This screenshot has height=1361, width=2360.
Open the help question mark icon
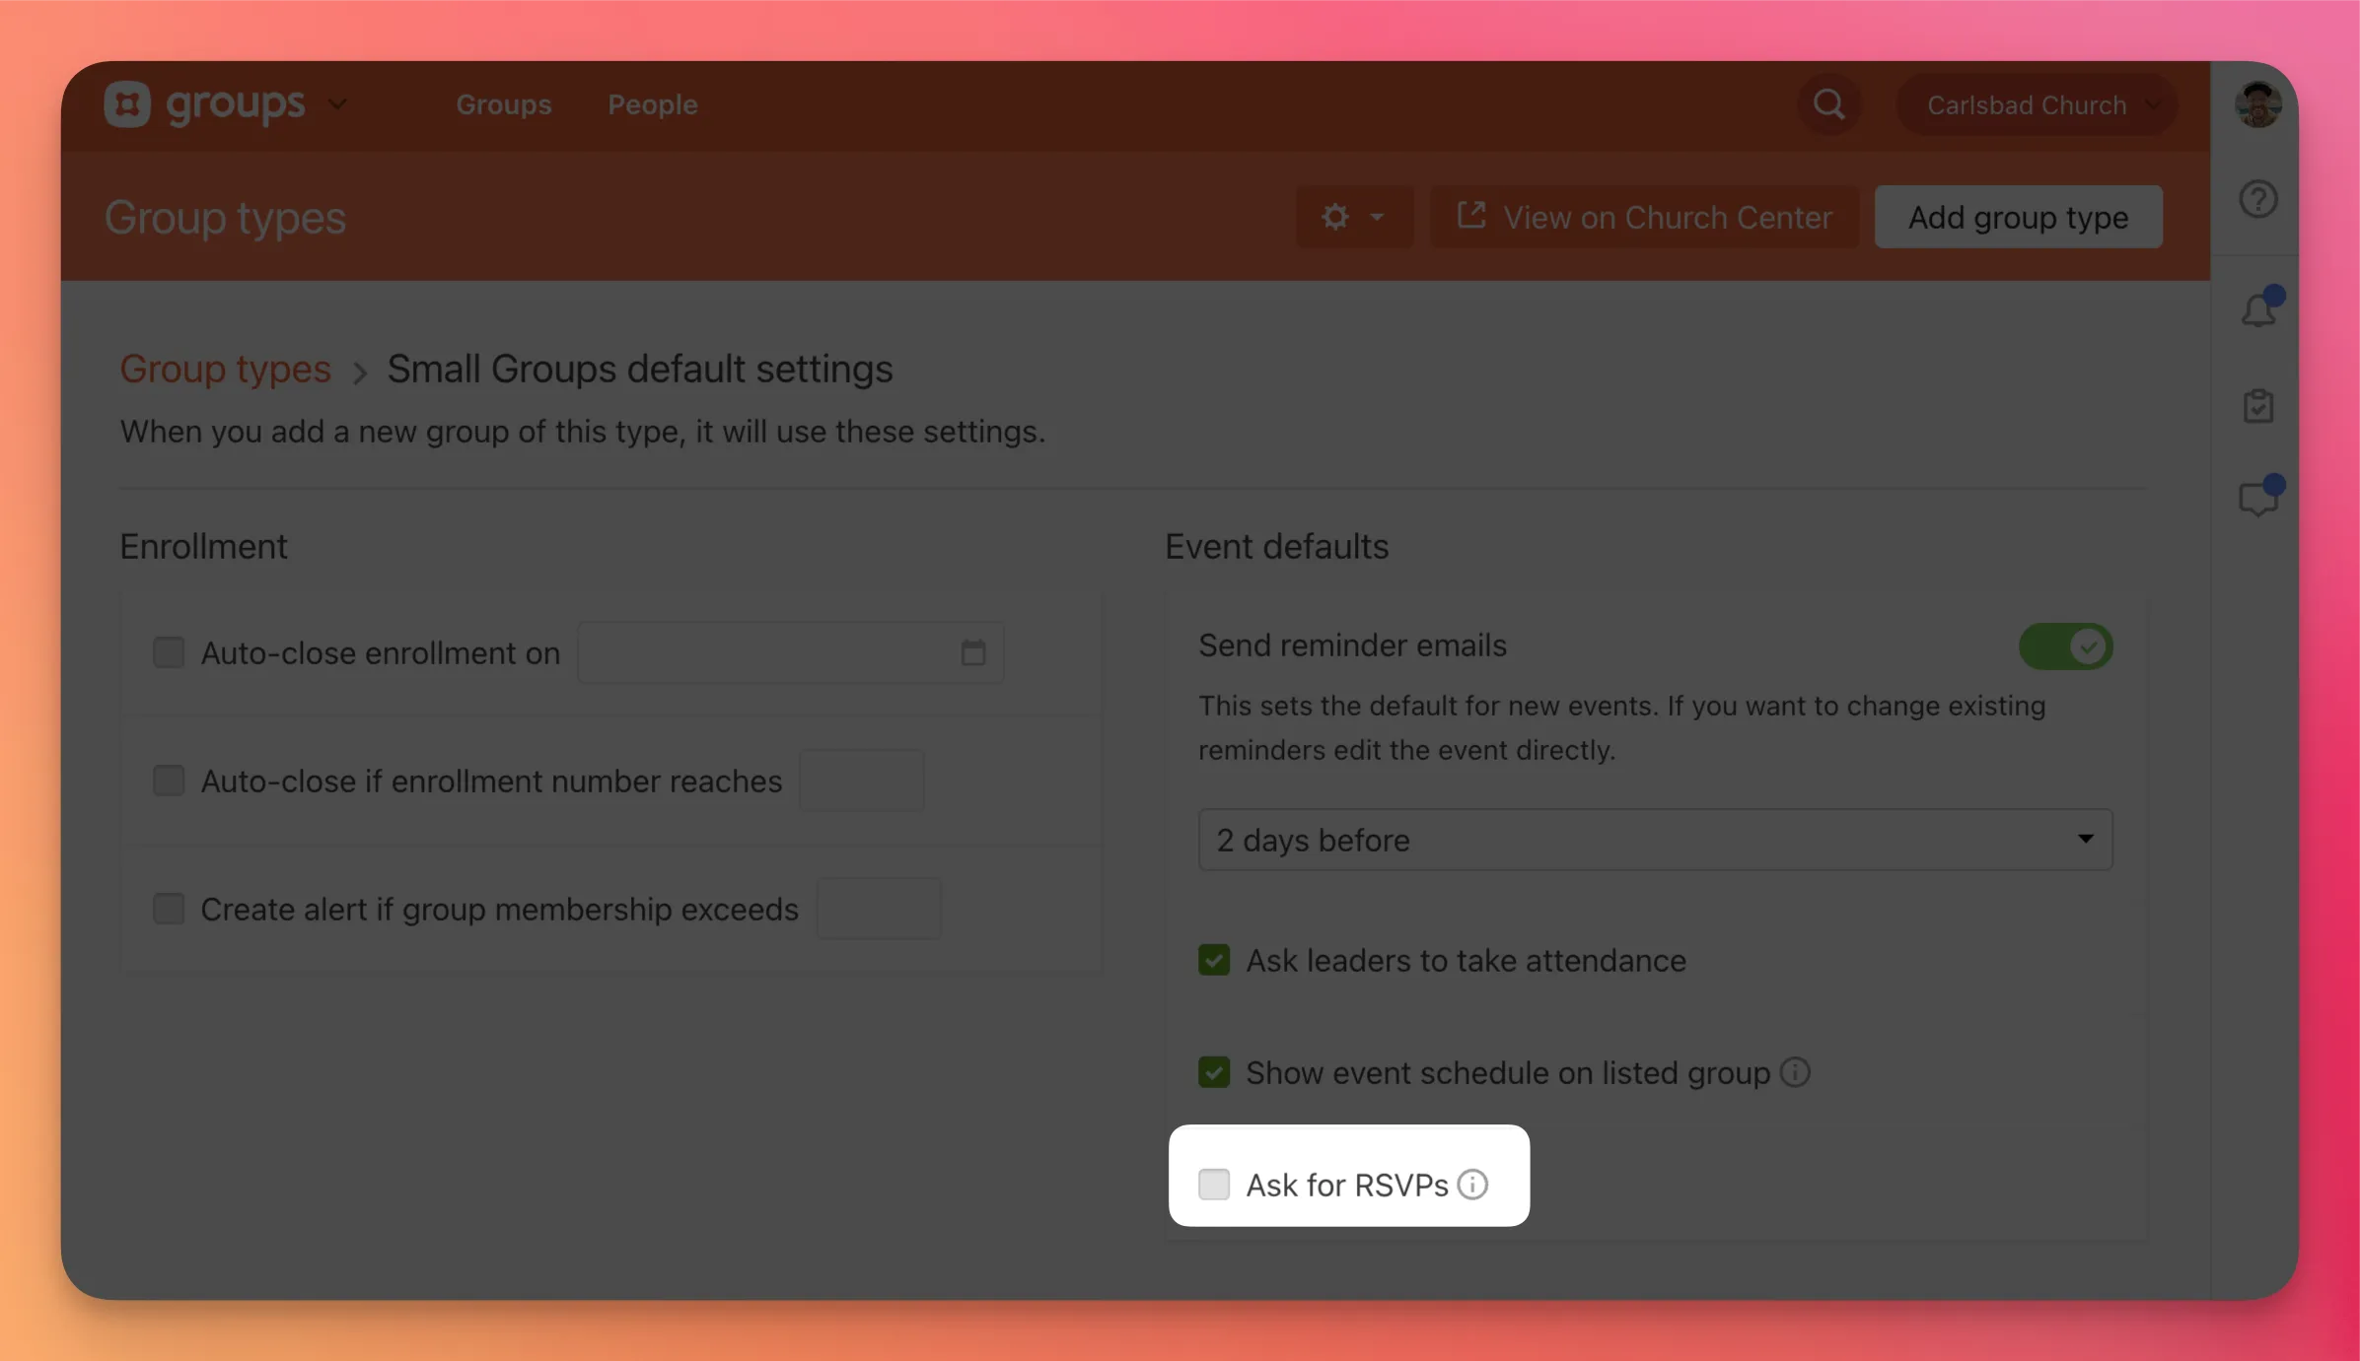(2258, 199)
